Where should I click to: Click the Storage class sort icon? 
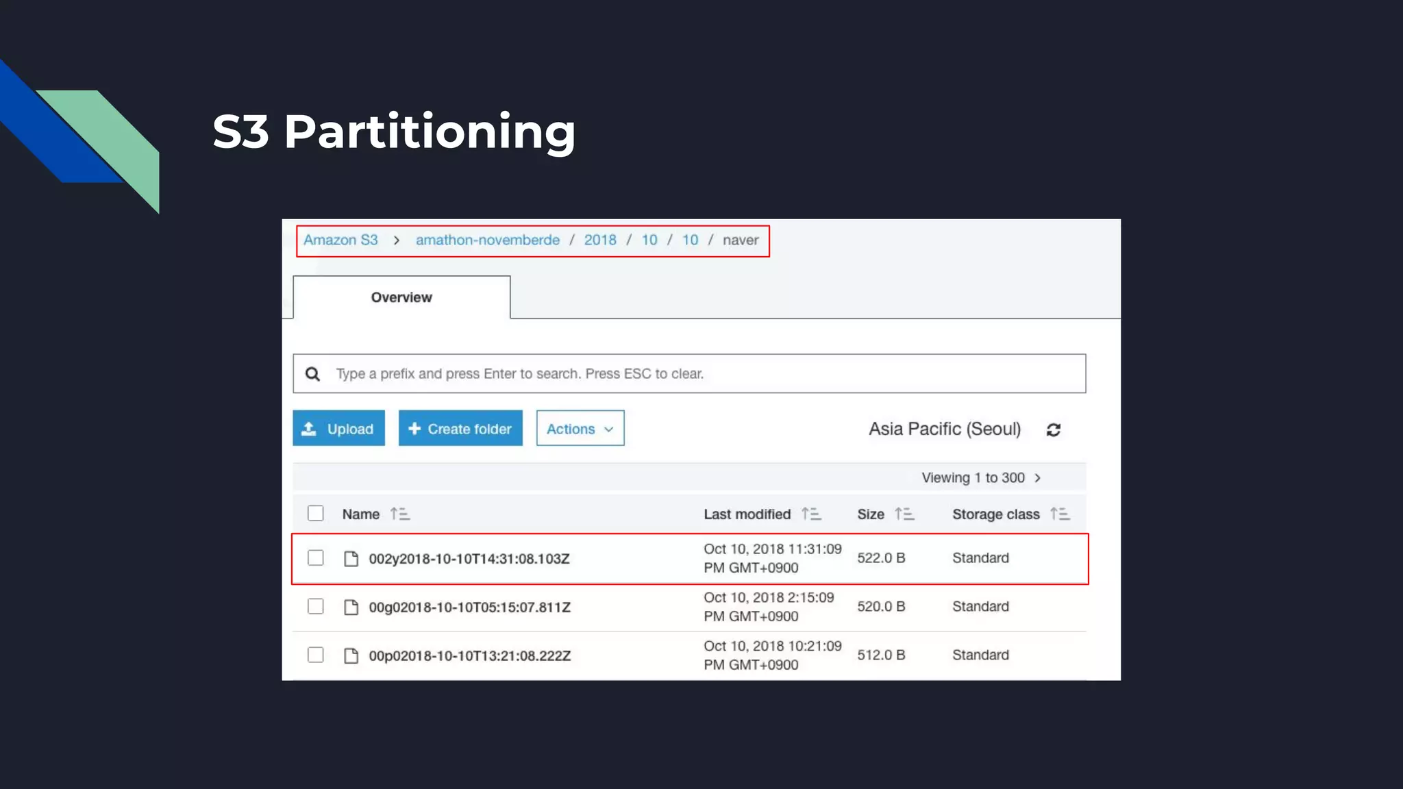click(1060, 514)
